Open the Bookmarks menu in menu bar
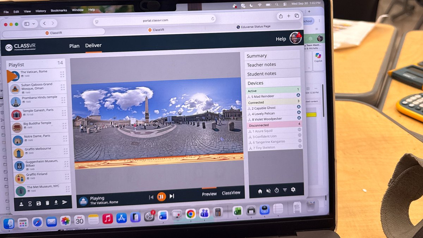Image resolution: width=423 pixels, height=238 pixels. pos(59,11)
